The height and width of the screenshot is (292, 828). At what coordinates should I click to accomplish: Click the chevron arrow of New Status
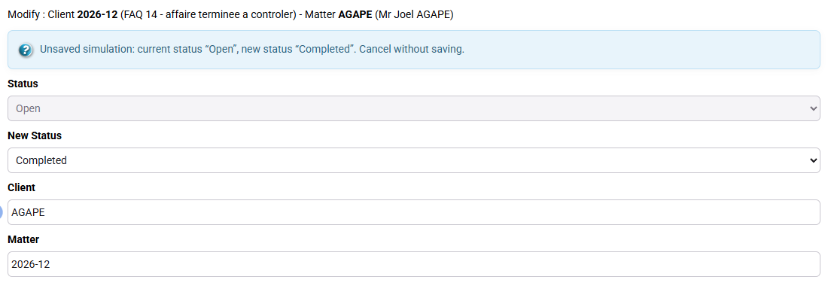click(813, 160)
